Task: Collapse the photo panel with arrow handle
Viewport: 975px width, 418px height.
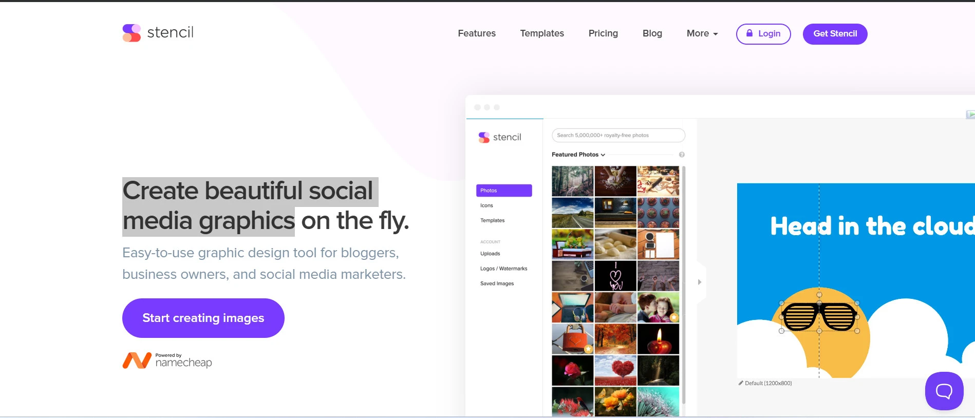Action: [x=700, y=282]
